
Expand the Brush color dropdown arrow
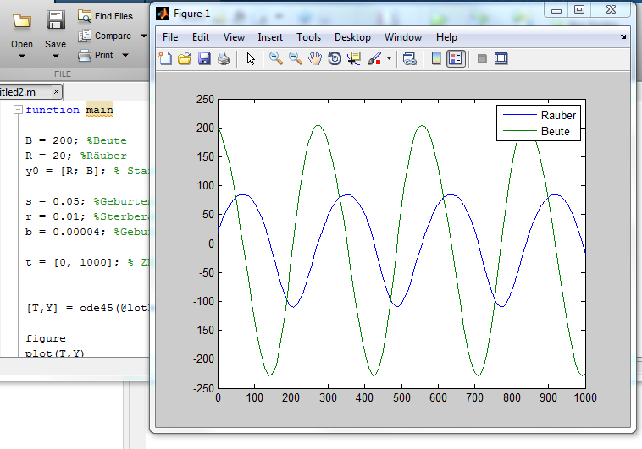click(390, 59)
